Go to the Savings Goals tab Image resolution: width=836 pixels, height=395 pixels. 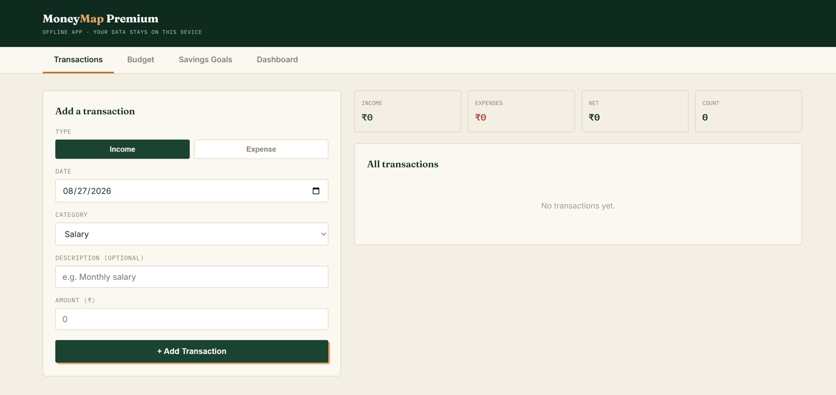[x=205, y=60]
